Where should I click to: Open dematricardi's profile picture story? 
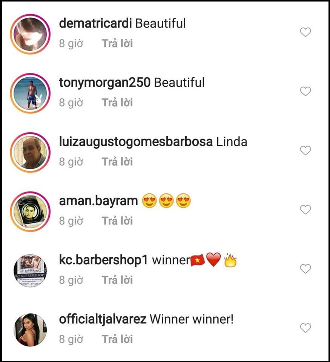[30, 34]
